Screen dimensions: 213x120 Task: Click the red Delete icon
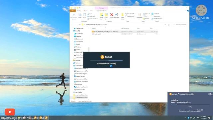tap(111, 15)
